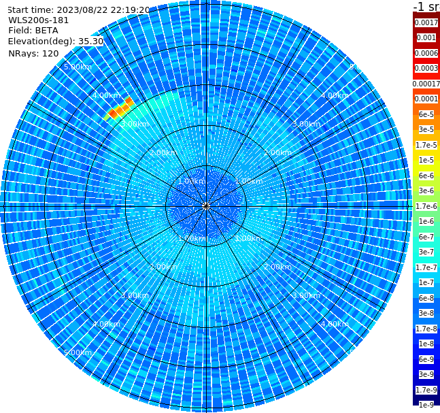Viewport: 440px width, 413px height.
Task: Select the 0.00017 colorbar tick label
Action: click(426, 84)
